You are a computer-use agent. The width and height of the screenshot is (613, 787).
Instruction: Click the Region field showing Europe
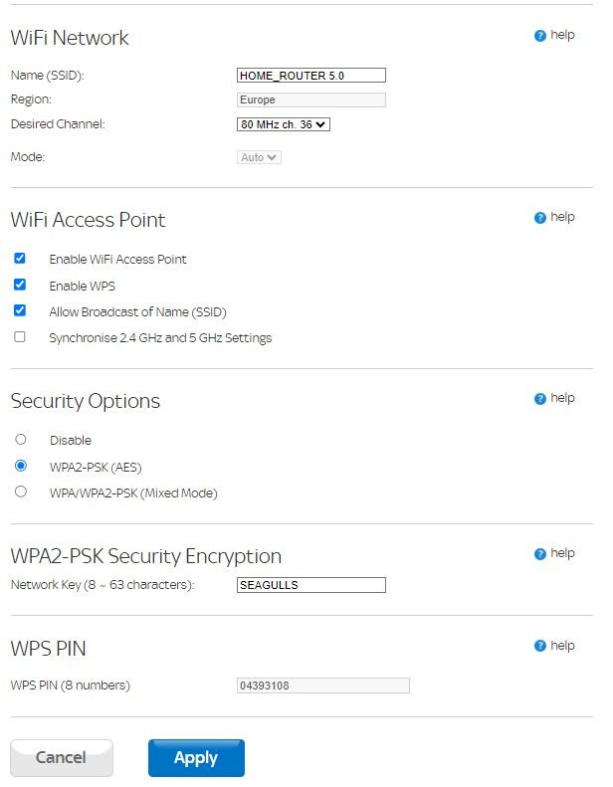310,99
